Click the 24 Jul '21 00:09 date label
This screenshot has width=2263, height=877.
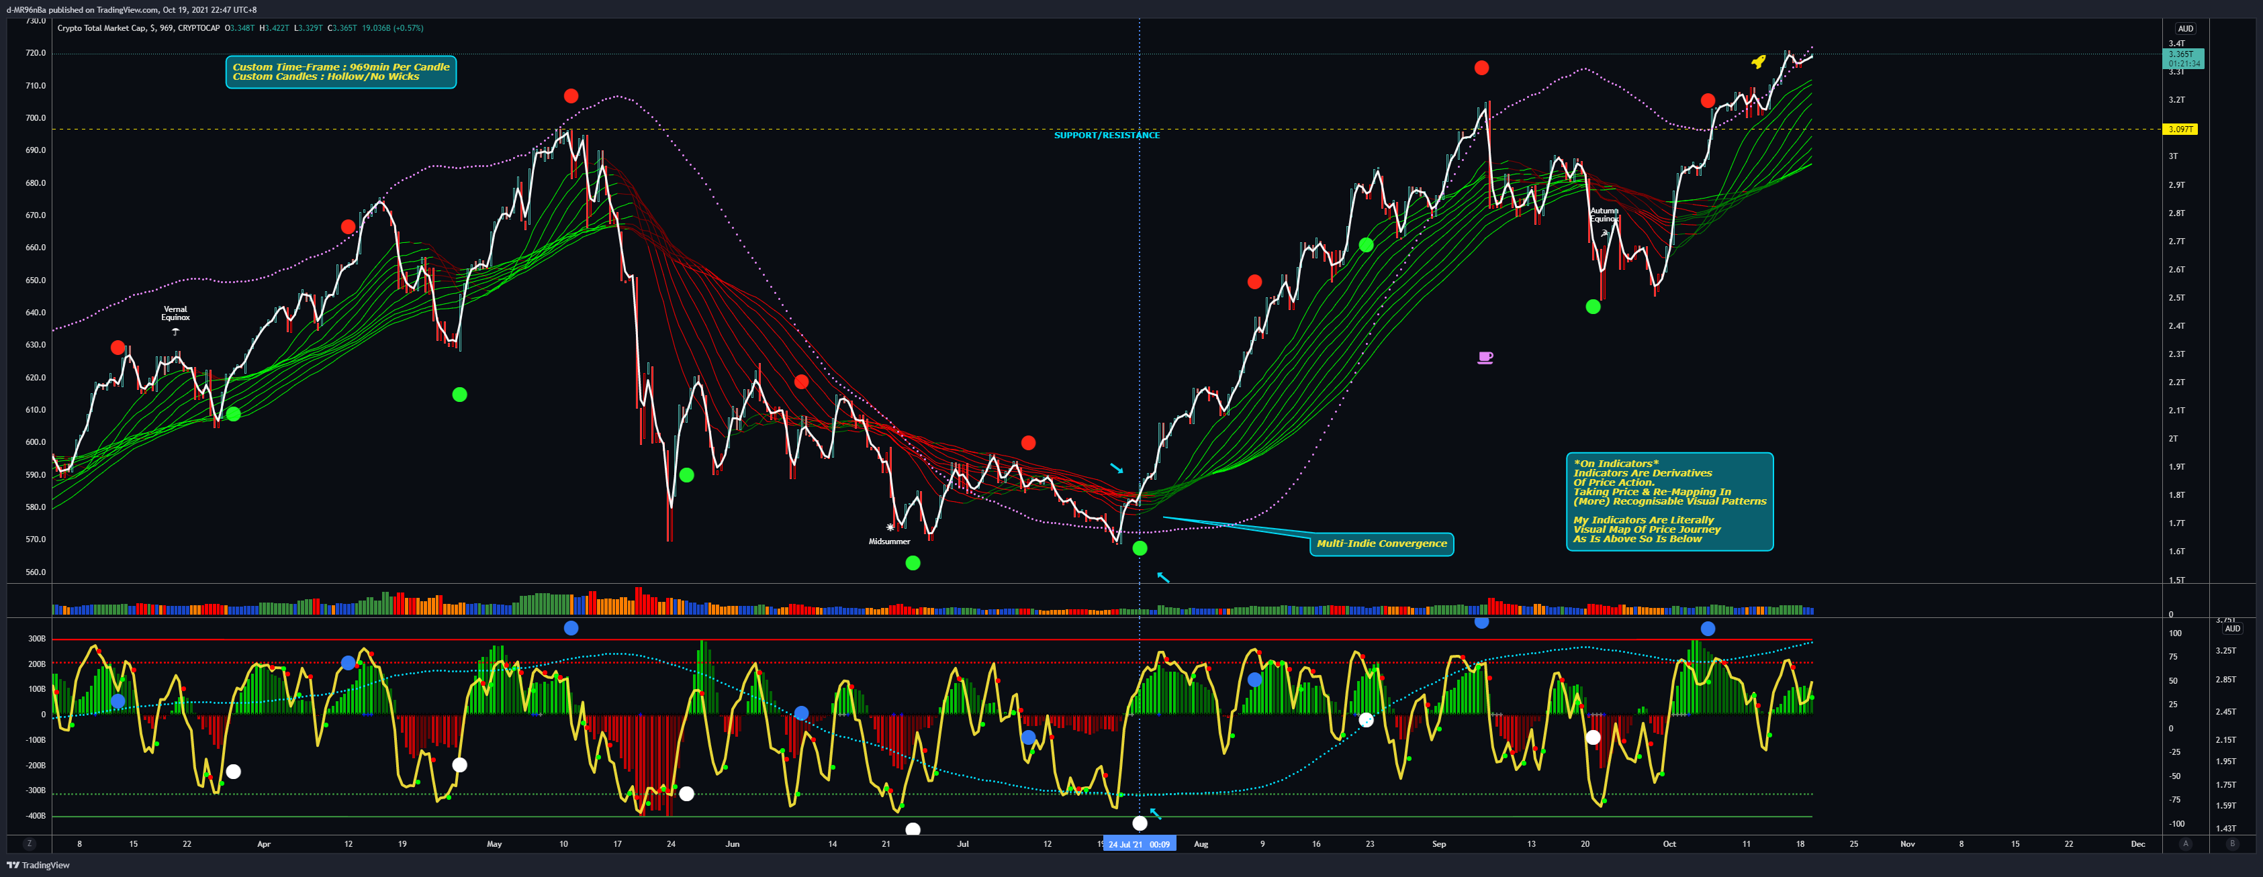coord(1140,845)
